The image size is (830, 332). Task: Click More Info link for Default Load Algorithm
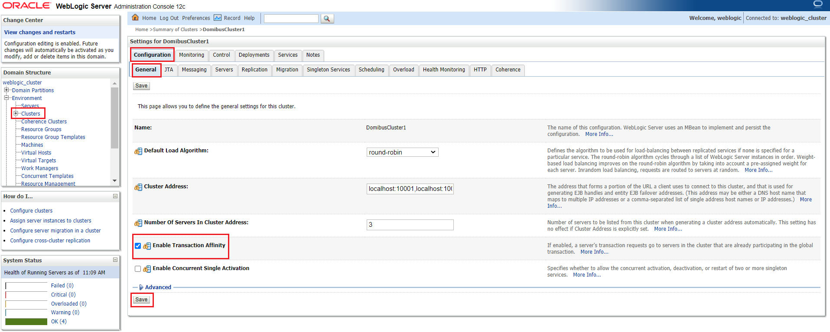(758, 170)
